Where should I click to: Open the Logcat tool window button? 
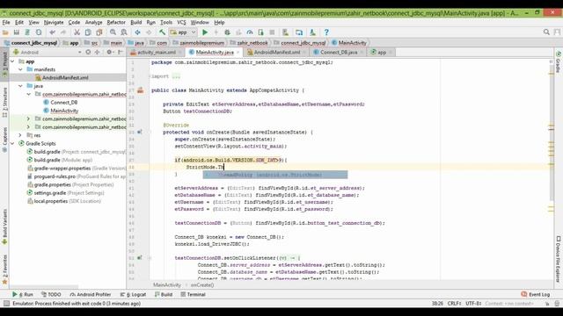pyautogui.click(x=133, y=295)
